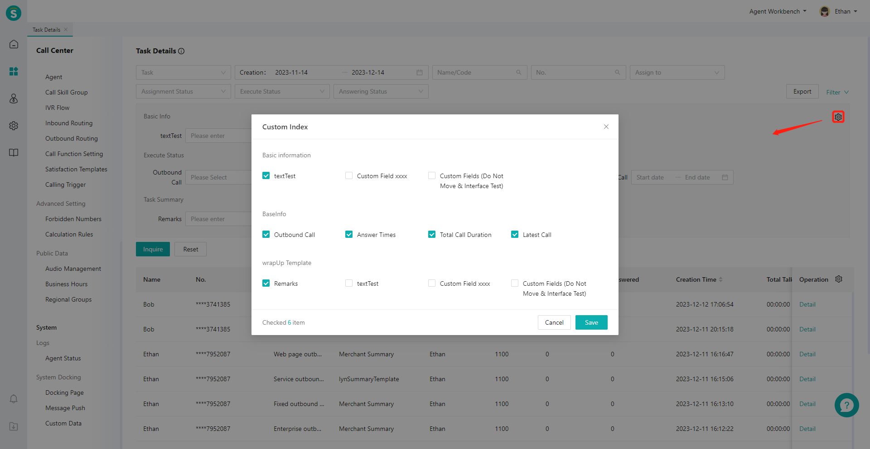Click the calendar icon in Creation date range

pyautogui.click(x=420, y=72)
